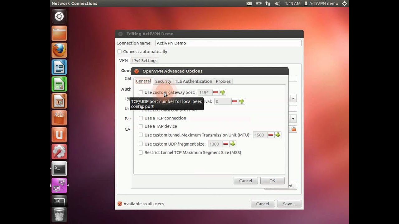Open the messaging envelope indicator
Image resolution: width=399 pixels, height=224 pixels.
249,3
